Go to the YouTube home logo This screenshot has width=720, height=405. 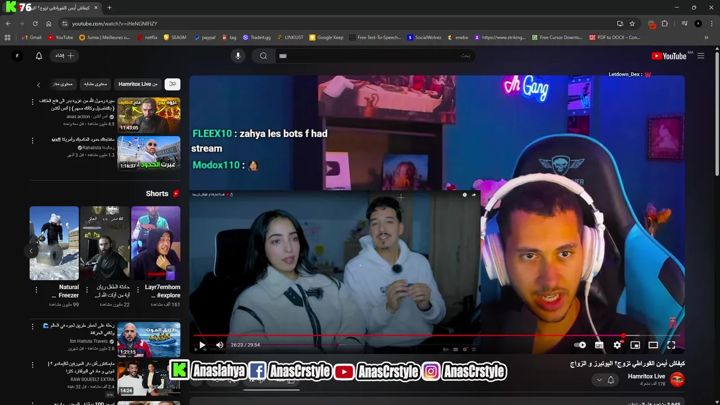669,56
